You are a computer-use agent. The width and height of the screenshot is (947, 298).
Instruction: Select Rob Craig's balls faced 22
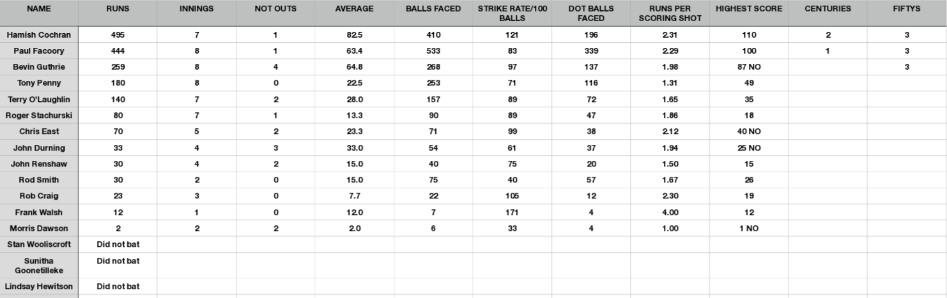(433, 196)
